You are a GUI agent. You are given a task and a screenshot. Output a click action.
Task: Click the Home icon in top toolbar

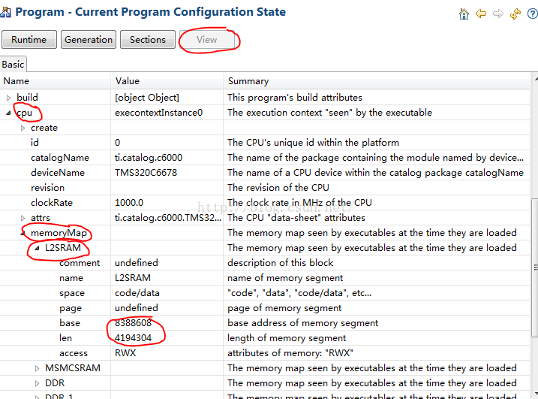tap(464, 14)
